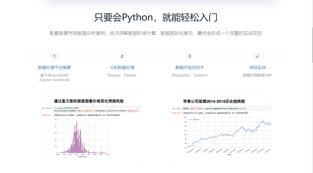Click the checkmark circle icon
This screenshot has height=173, width=313.
257,56
